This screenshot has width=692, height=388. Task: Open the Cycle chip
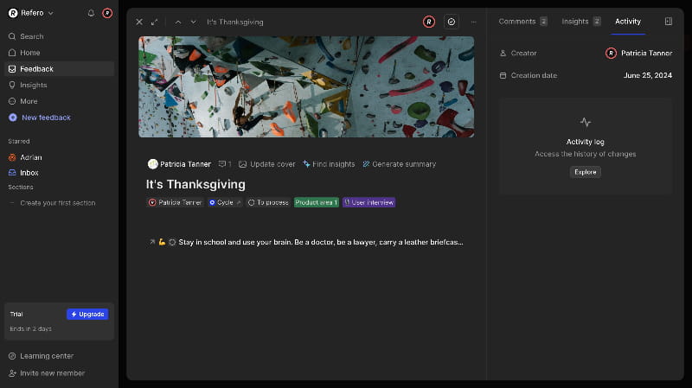(225, 202)
